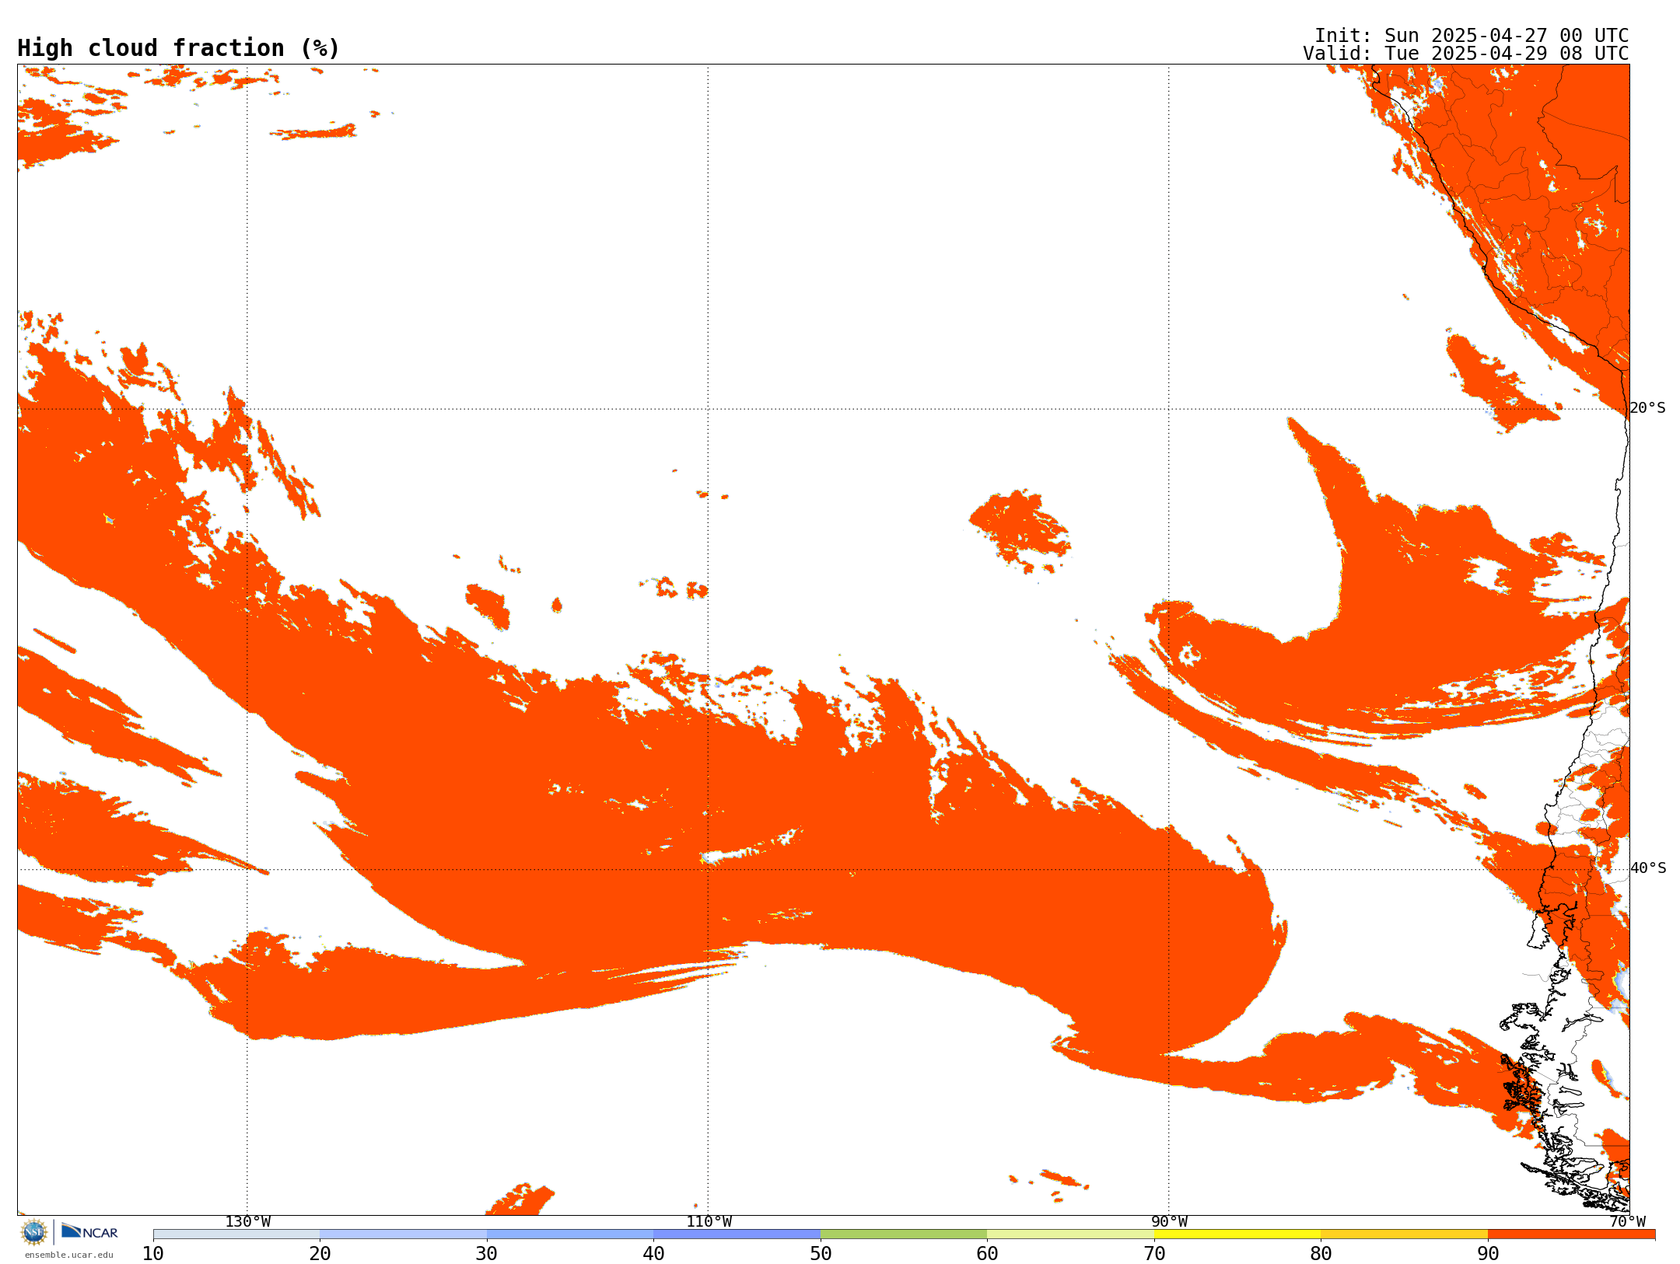The width and height of the screenshot is (1680, 1264).
Task: Click the 110°W longitude label
Action: [x=709, y=1222]
